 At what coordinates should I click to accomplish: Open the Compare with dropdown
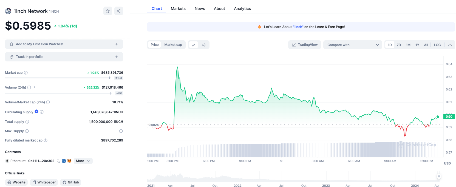pyautogui.click(x=353, y=45)
